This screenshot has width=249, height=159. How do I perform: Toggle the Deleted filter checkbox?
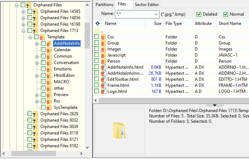[199, 14]
